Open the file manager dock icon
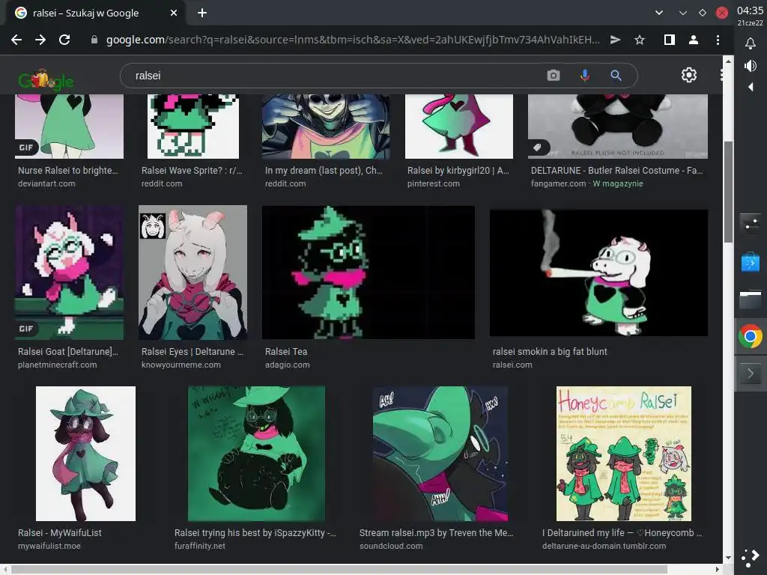This screenshot has height=575, width=767. 751,299
